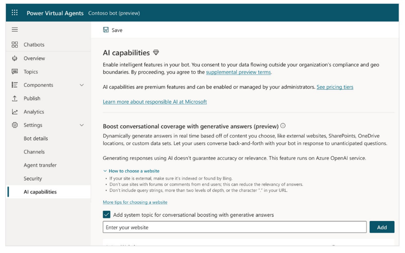Uncheck Add system topic for conversational boosting
The image size is (405, 253).
(x=106, y=215)
